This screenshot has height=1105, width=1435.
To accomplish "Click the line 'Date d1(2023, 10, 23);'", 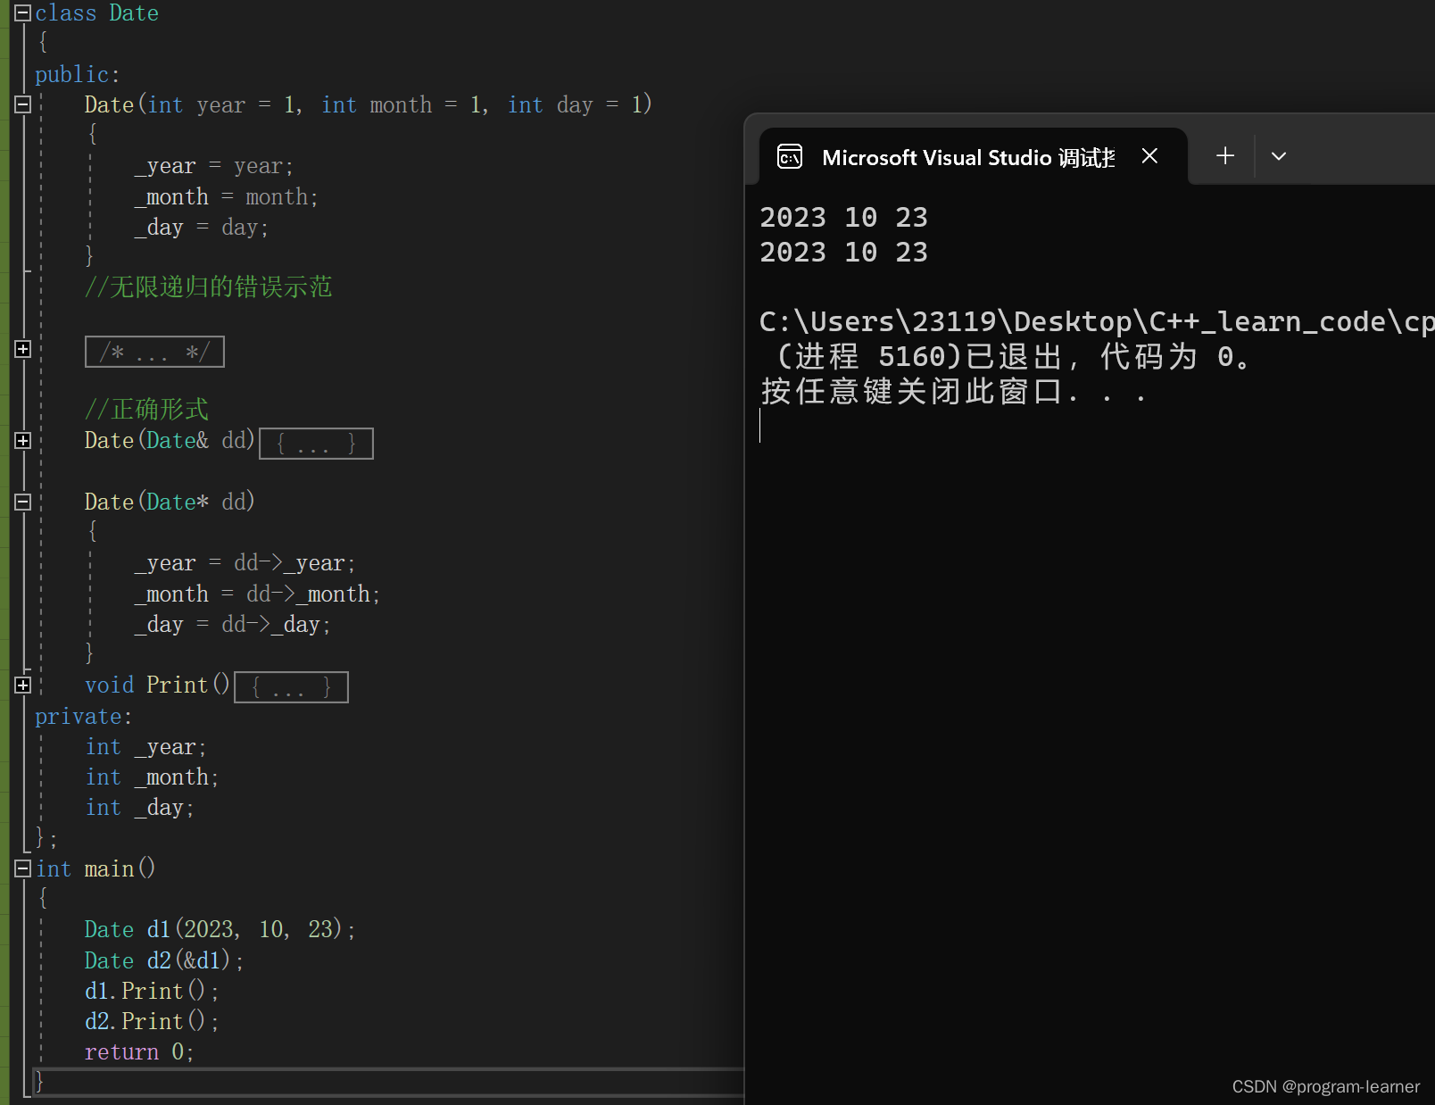I will coord(220,929).
